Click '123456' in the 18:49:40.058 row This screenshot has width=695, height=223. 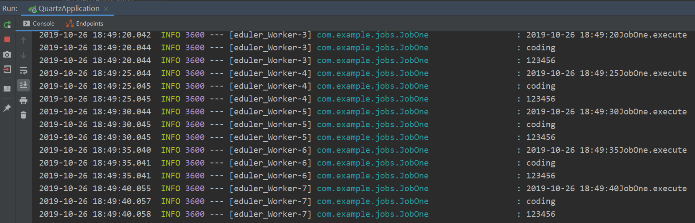click(x=540, y=214)
